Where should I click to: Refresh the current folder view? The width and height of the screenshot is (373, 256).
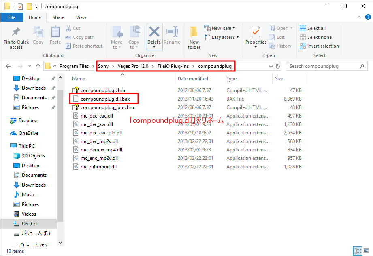(x=278, y=66)
